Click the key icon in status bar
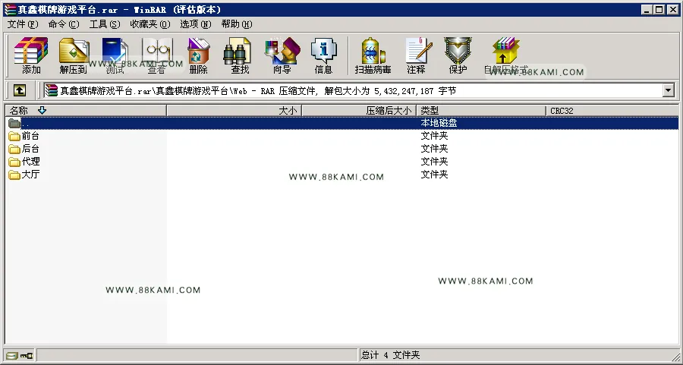The width and height of the screenshot is (683, 365). coord(27,356)
